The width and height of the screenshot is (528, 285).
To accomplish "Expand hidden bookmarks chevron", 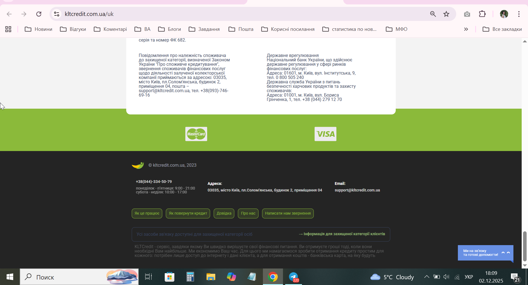I will click(466, 29).
